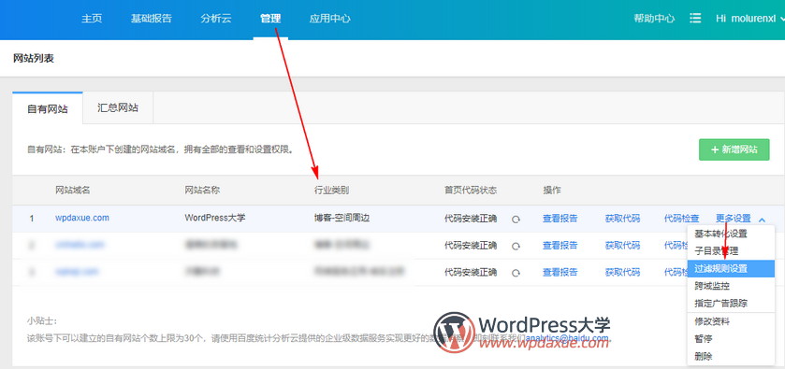Image resolution: width=785 pixels, height=369 pixels.
Task: Open 帮助中心 in the header
Action: tap(654, 19)
